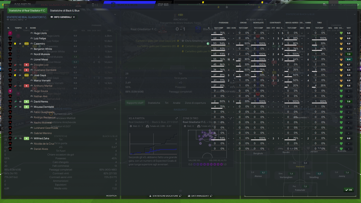
Task: Open the Tiri tab behind the overlay
Action: click(167, 103)
